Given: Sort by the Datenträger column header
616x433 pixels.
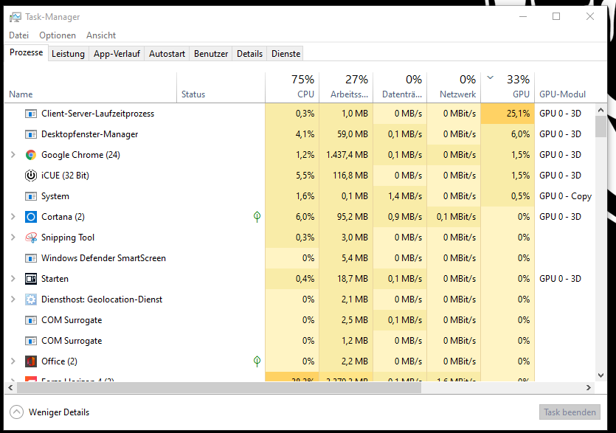Looking at the screenshot, I should pos(400,87).
